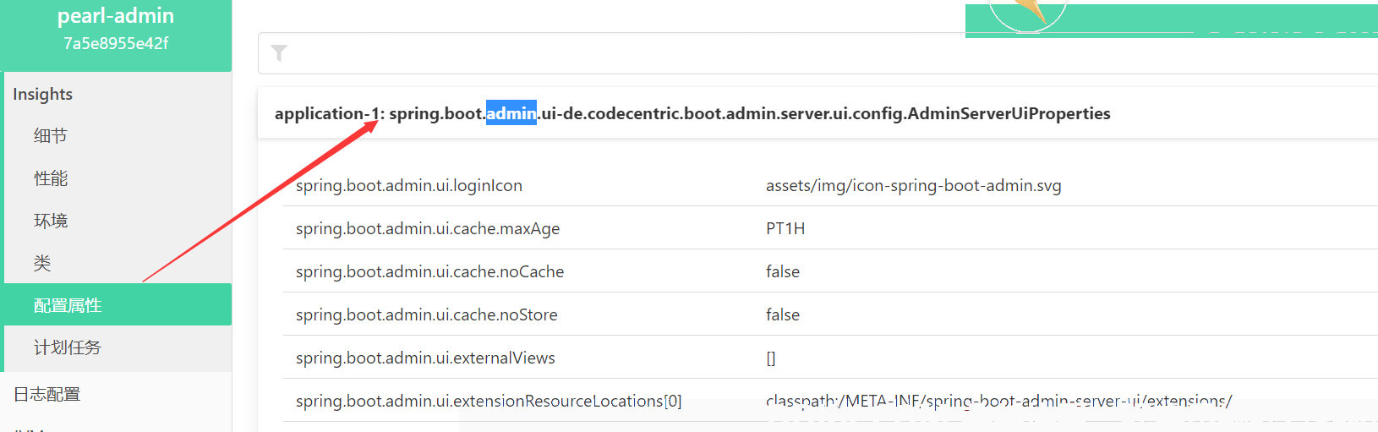Open the 类 sidebar item

[x=42, y=263]
